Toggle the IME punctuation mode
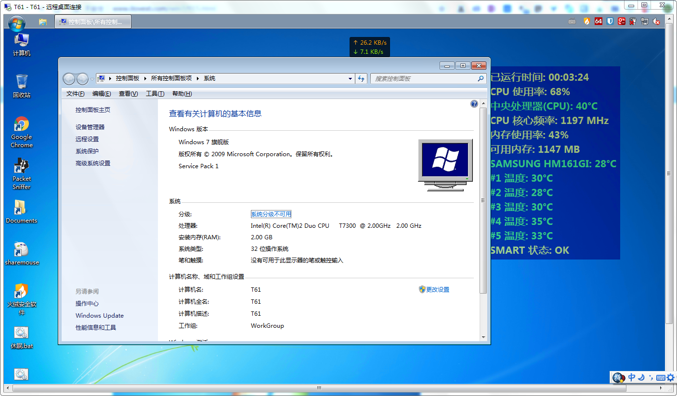The image size is (677, 396). [651, 378]
